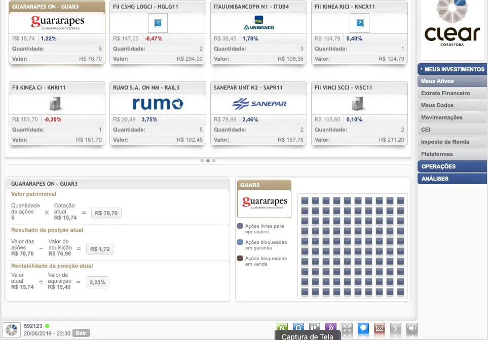Viewport: 488px width, 340px height.
Task: Click the green N icon in bottom toolbar
Action: (x=283, y=328)
